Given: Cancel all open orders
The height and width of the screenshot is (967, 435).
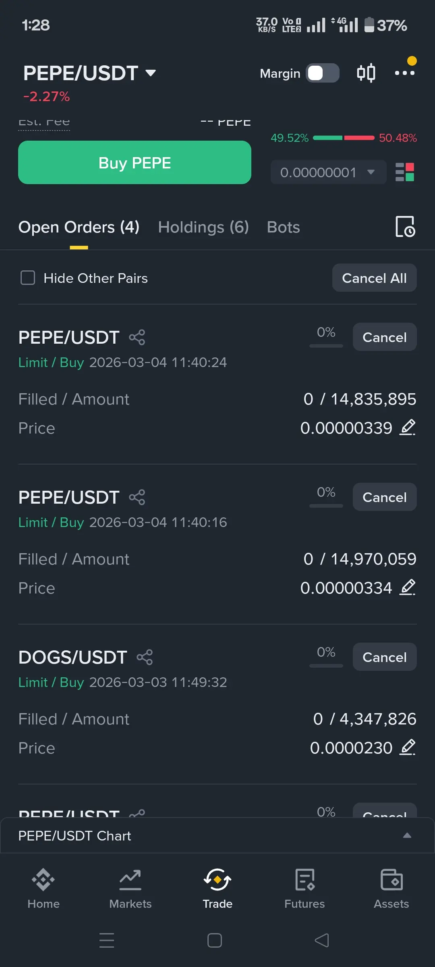Looking at the screenshot, I should 374,278.
